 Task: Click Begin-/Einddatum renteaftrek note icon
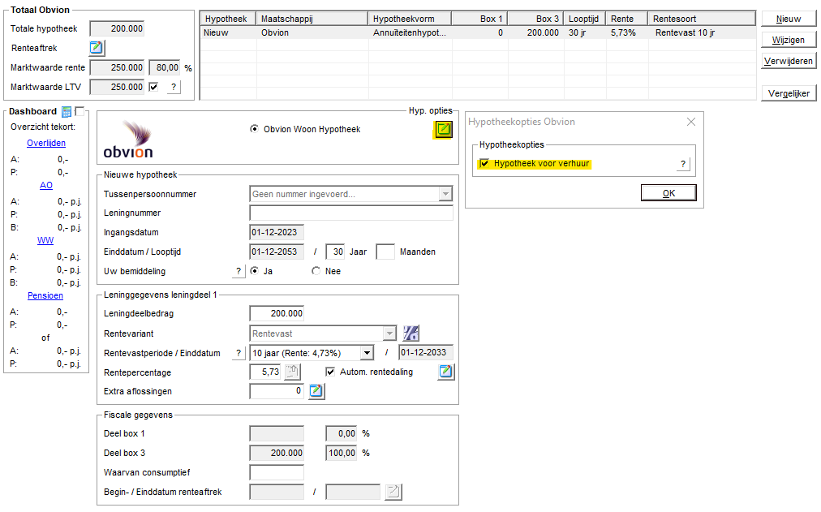(x=393, y=492)
